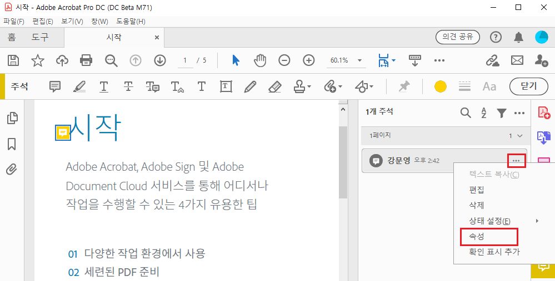Select the eraser tool
Viewport: 555px width, 281px height.
(274, 86)
